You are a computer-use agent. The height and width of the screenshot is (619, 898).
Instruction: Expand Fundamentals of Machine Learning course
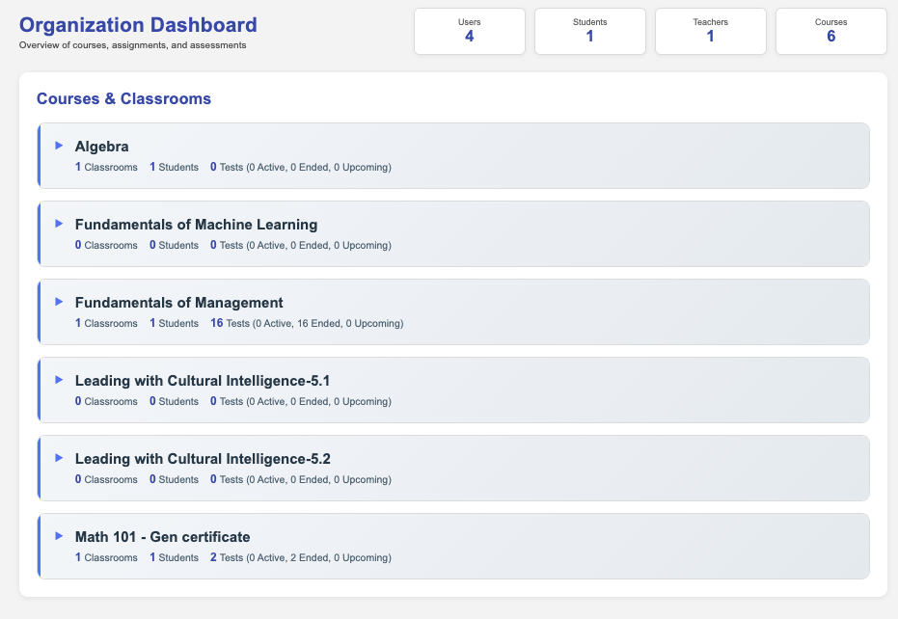click(59, 222)
